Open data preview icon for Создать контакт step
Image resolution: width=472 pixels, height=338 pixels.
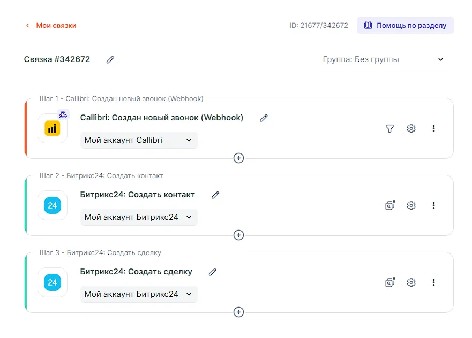(x=389, y=205)
